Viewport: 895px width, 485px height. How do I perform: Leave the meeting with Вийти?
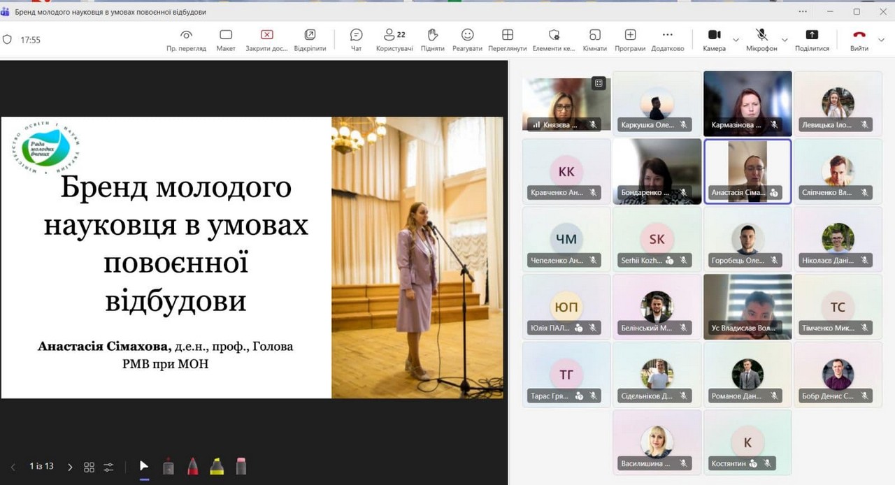click(859, 39)
